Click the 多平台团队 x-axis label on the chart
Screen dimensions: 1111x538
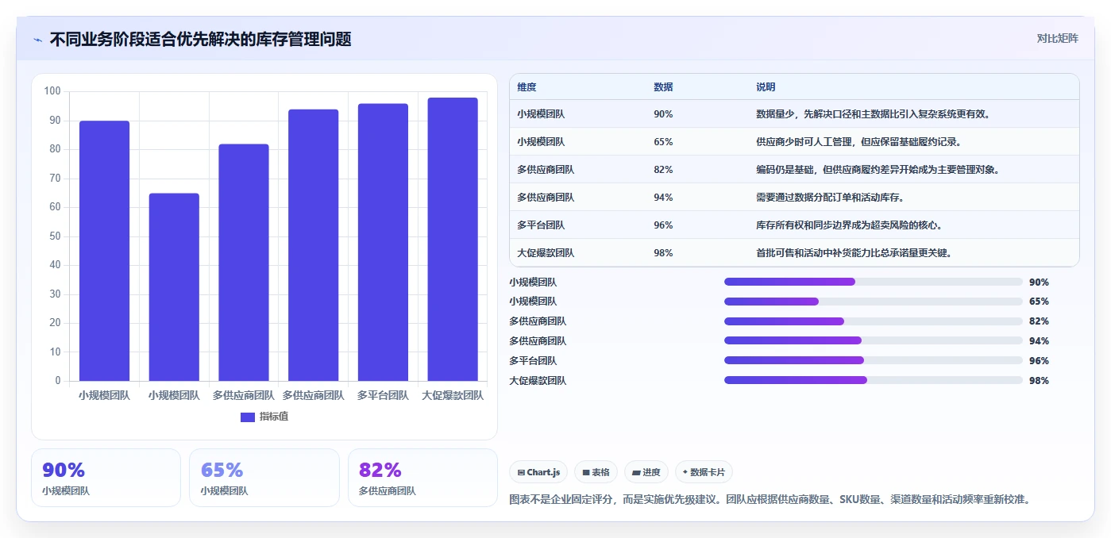click(383, 395)
